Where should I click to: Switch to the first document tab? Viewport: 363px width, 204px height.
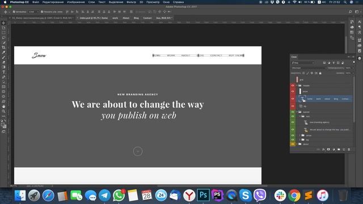[42, 18]
